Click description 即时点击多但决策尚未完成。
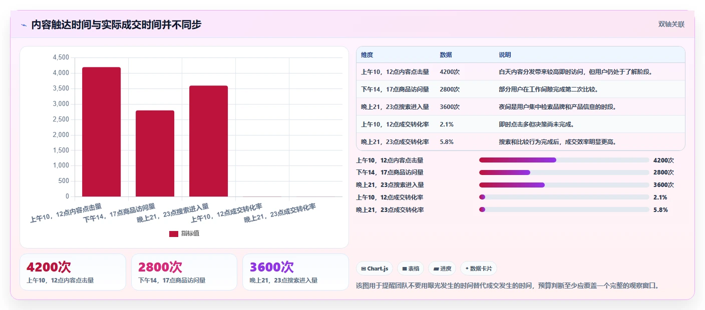The width and height of the screenshot is (705, 310). [536, 124]
